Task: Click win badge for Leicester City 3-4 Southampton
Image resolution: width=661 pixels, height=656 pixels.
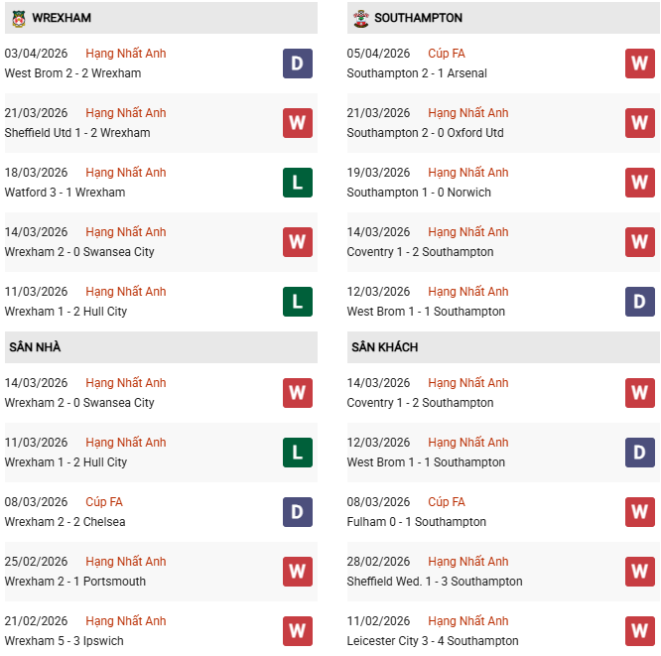Action: tap(639, 631)
